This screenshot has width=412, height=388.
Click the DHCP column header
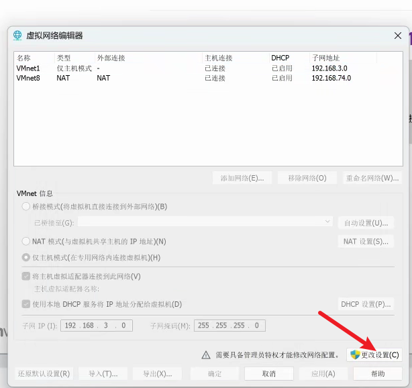click(280, 58)
